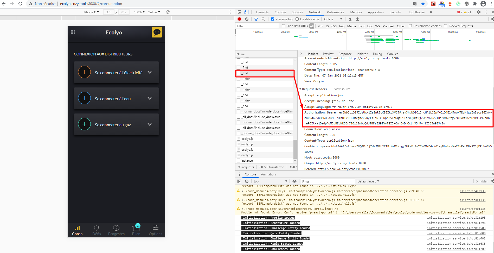Reload the page with refresh icon

[20, 4]
